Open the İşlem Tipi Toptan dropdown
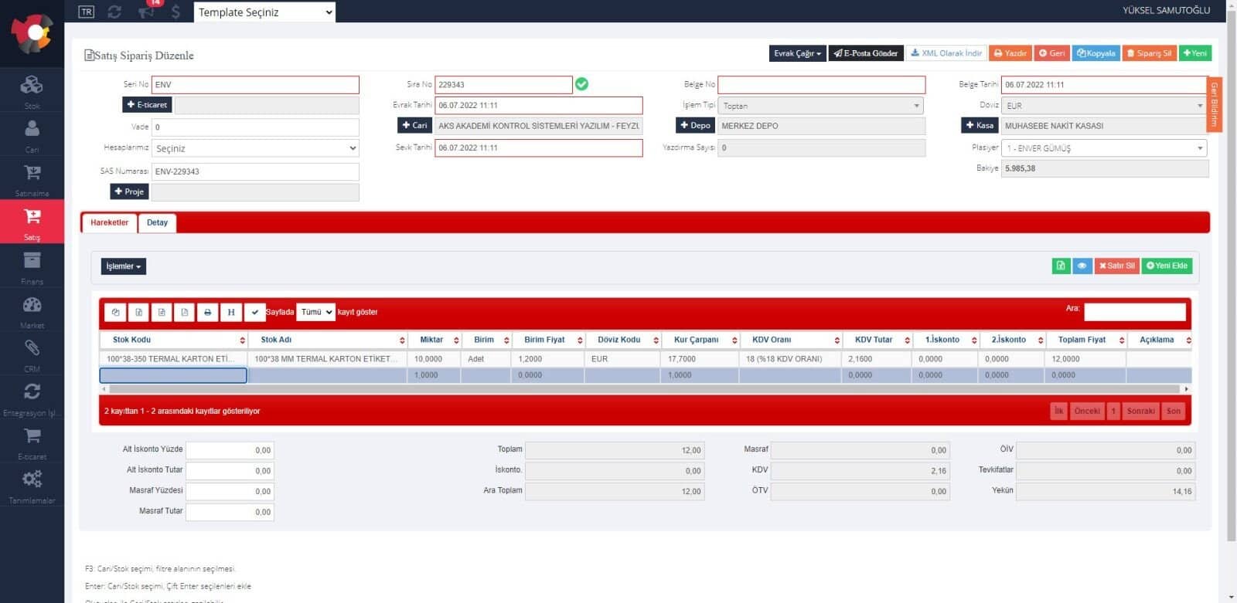The image size is (1237, 603). (821, 106)
